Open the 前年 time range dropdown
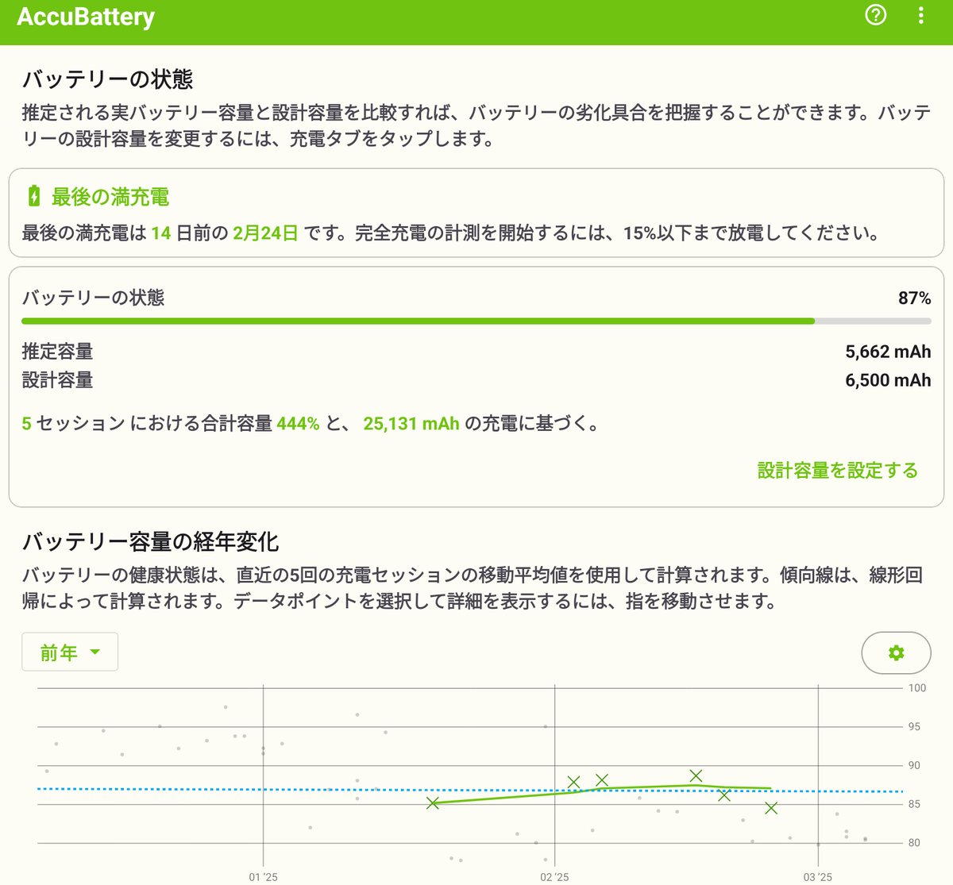This screenshot has height=885, width=953. point(70,652)
